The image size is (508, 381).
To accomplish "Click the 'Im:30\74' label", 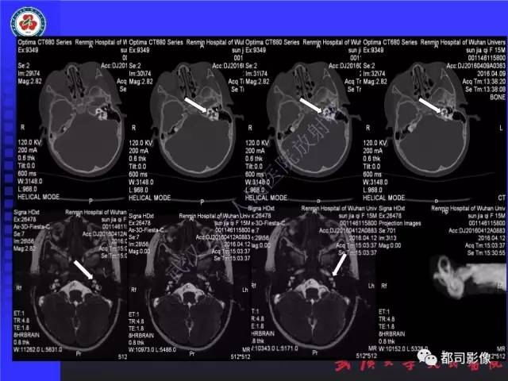I will pos(140,74).
